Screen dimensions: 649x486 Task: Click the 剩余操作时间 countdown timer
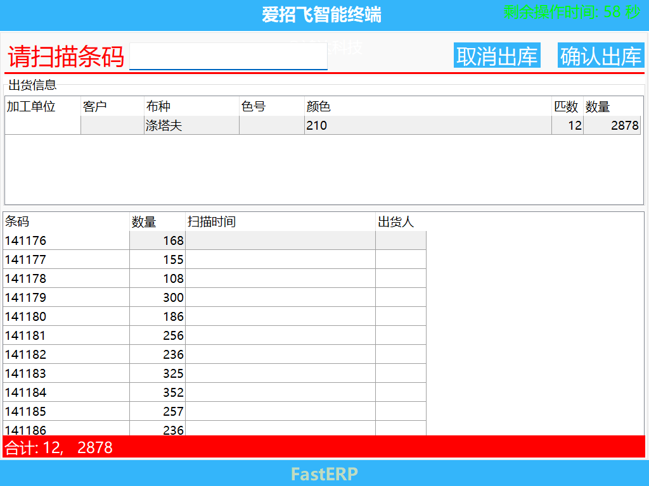569,11
